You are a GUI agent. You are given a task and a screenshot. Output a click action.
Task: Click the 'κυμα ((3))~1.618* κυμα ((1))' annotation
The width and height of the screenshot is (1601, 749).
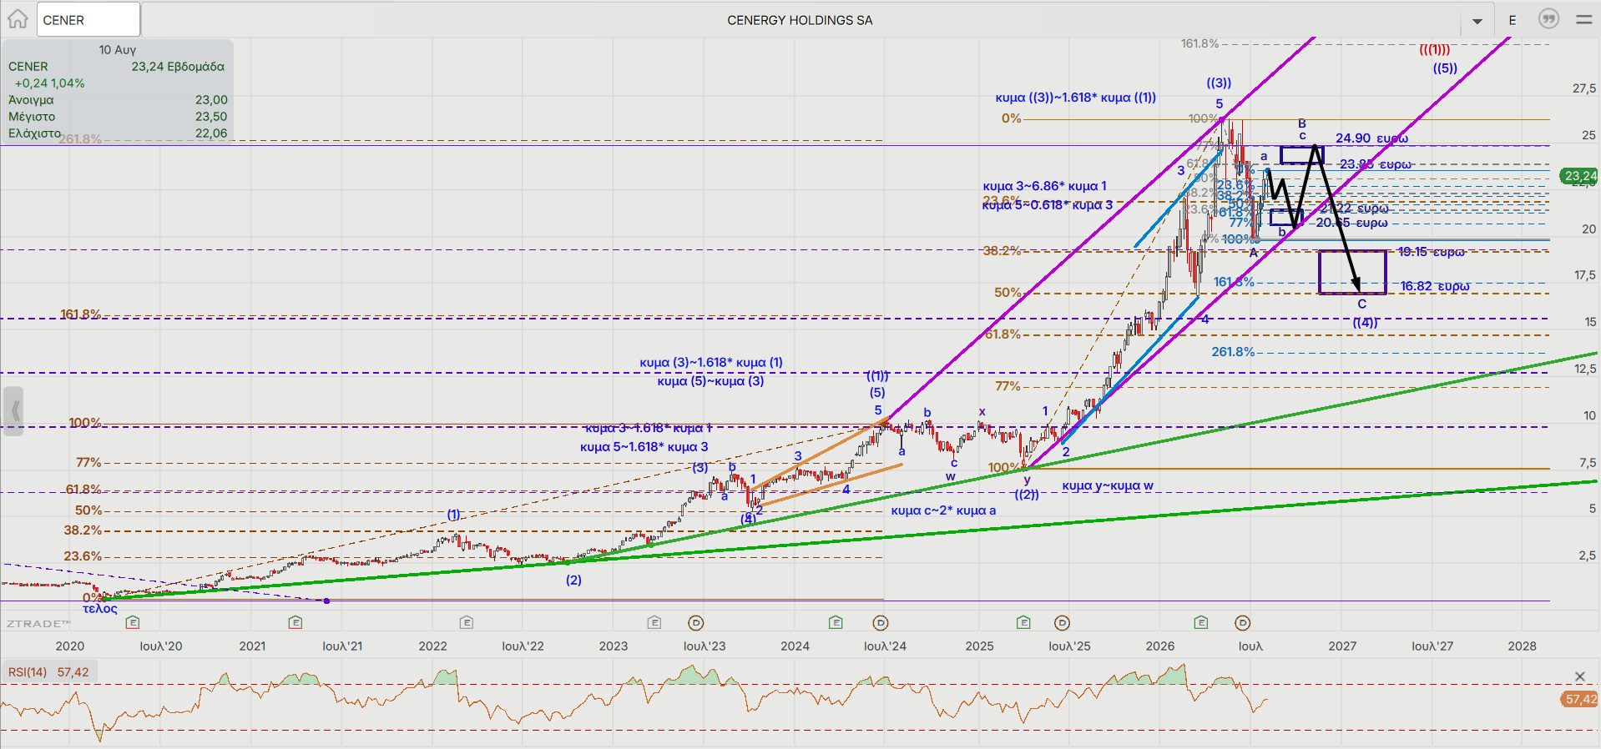click(1076, 98)
